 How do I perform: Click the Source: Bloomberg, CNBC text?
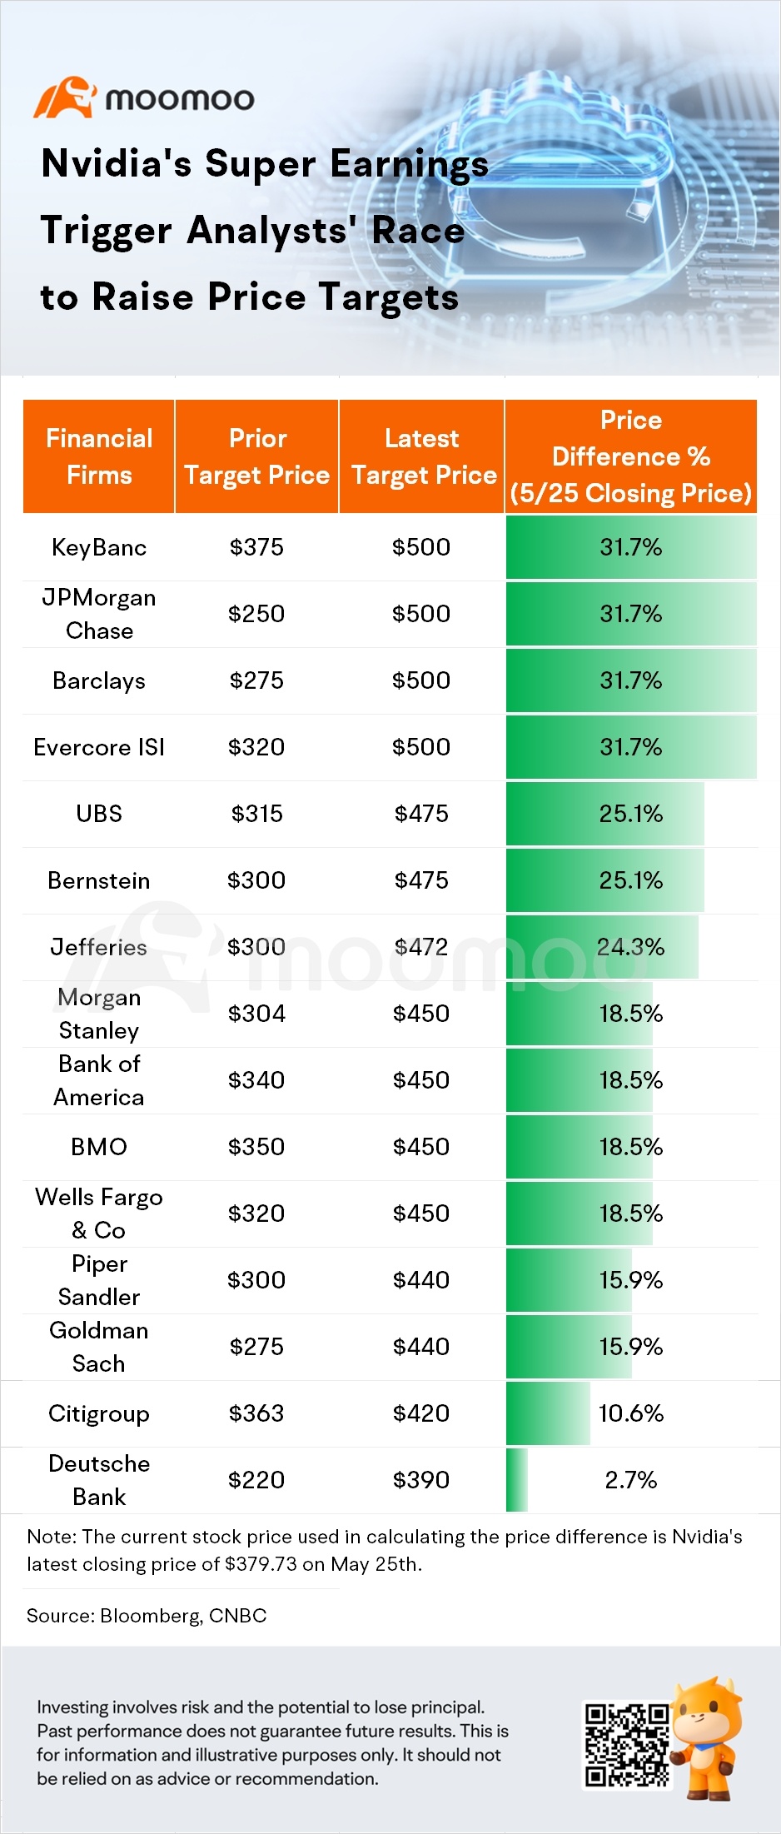point(147,1616)
